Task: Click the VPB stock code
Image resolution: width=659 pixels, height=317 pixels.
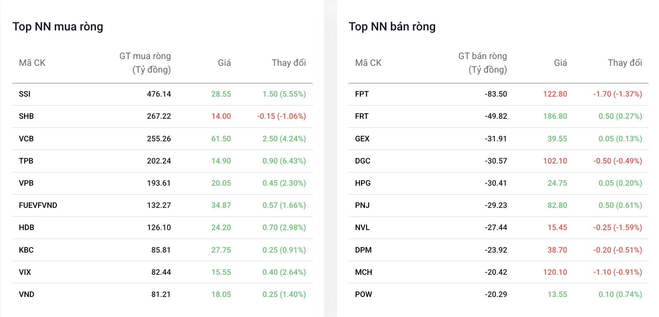Action: 26,183
